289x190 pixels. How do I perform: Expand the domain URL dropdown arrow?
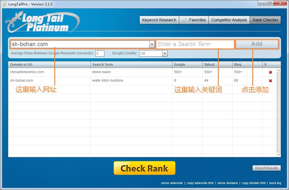coord(152,44)
